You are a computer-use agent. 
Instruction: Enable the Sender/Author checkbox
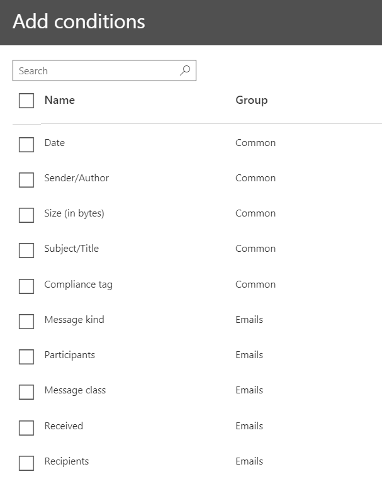pos(26,179)
